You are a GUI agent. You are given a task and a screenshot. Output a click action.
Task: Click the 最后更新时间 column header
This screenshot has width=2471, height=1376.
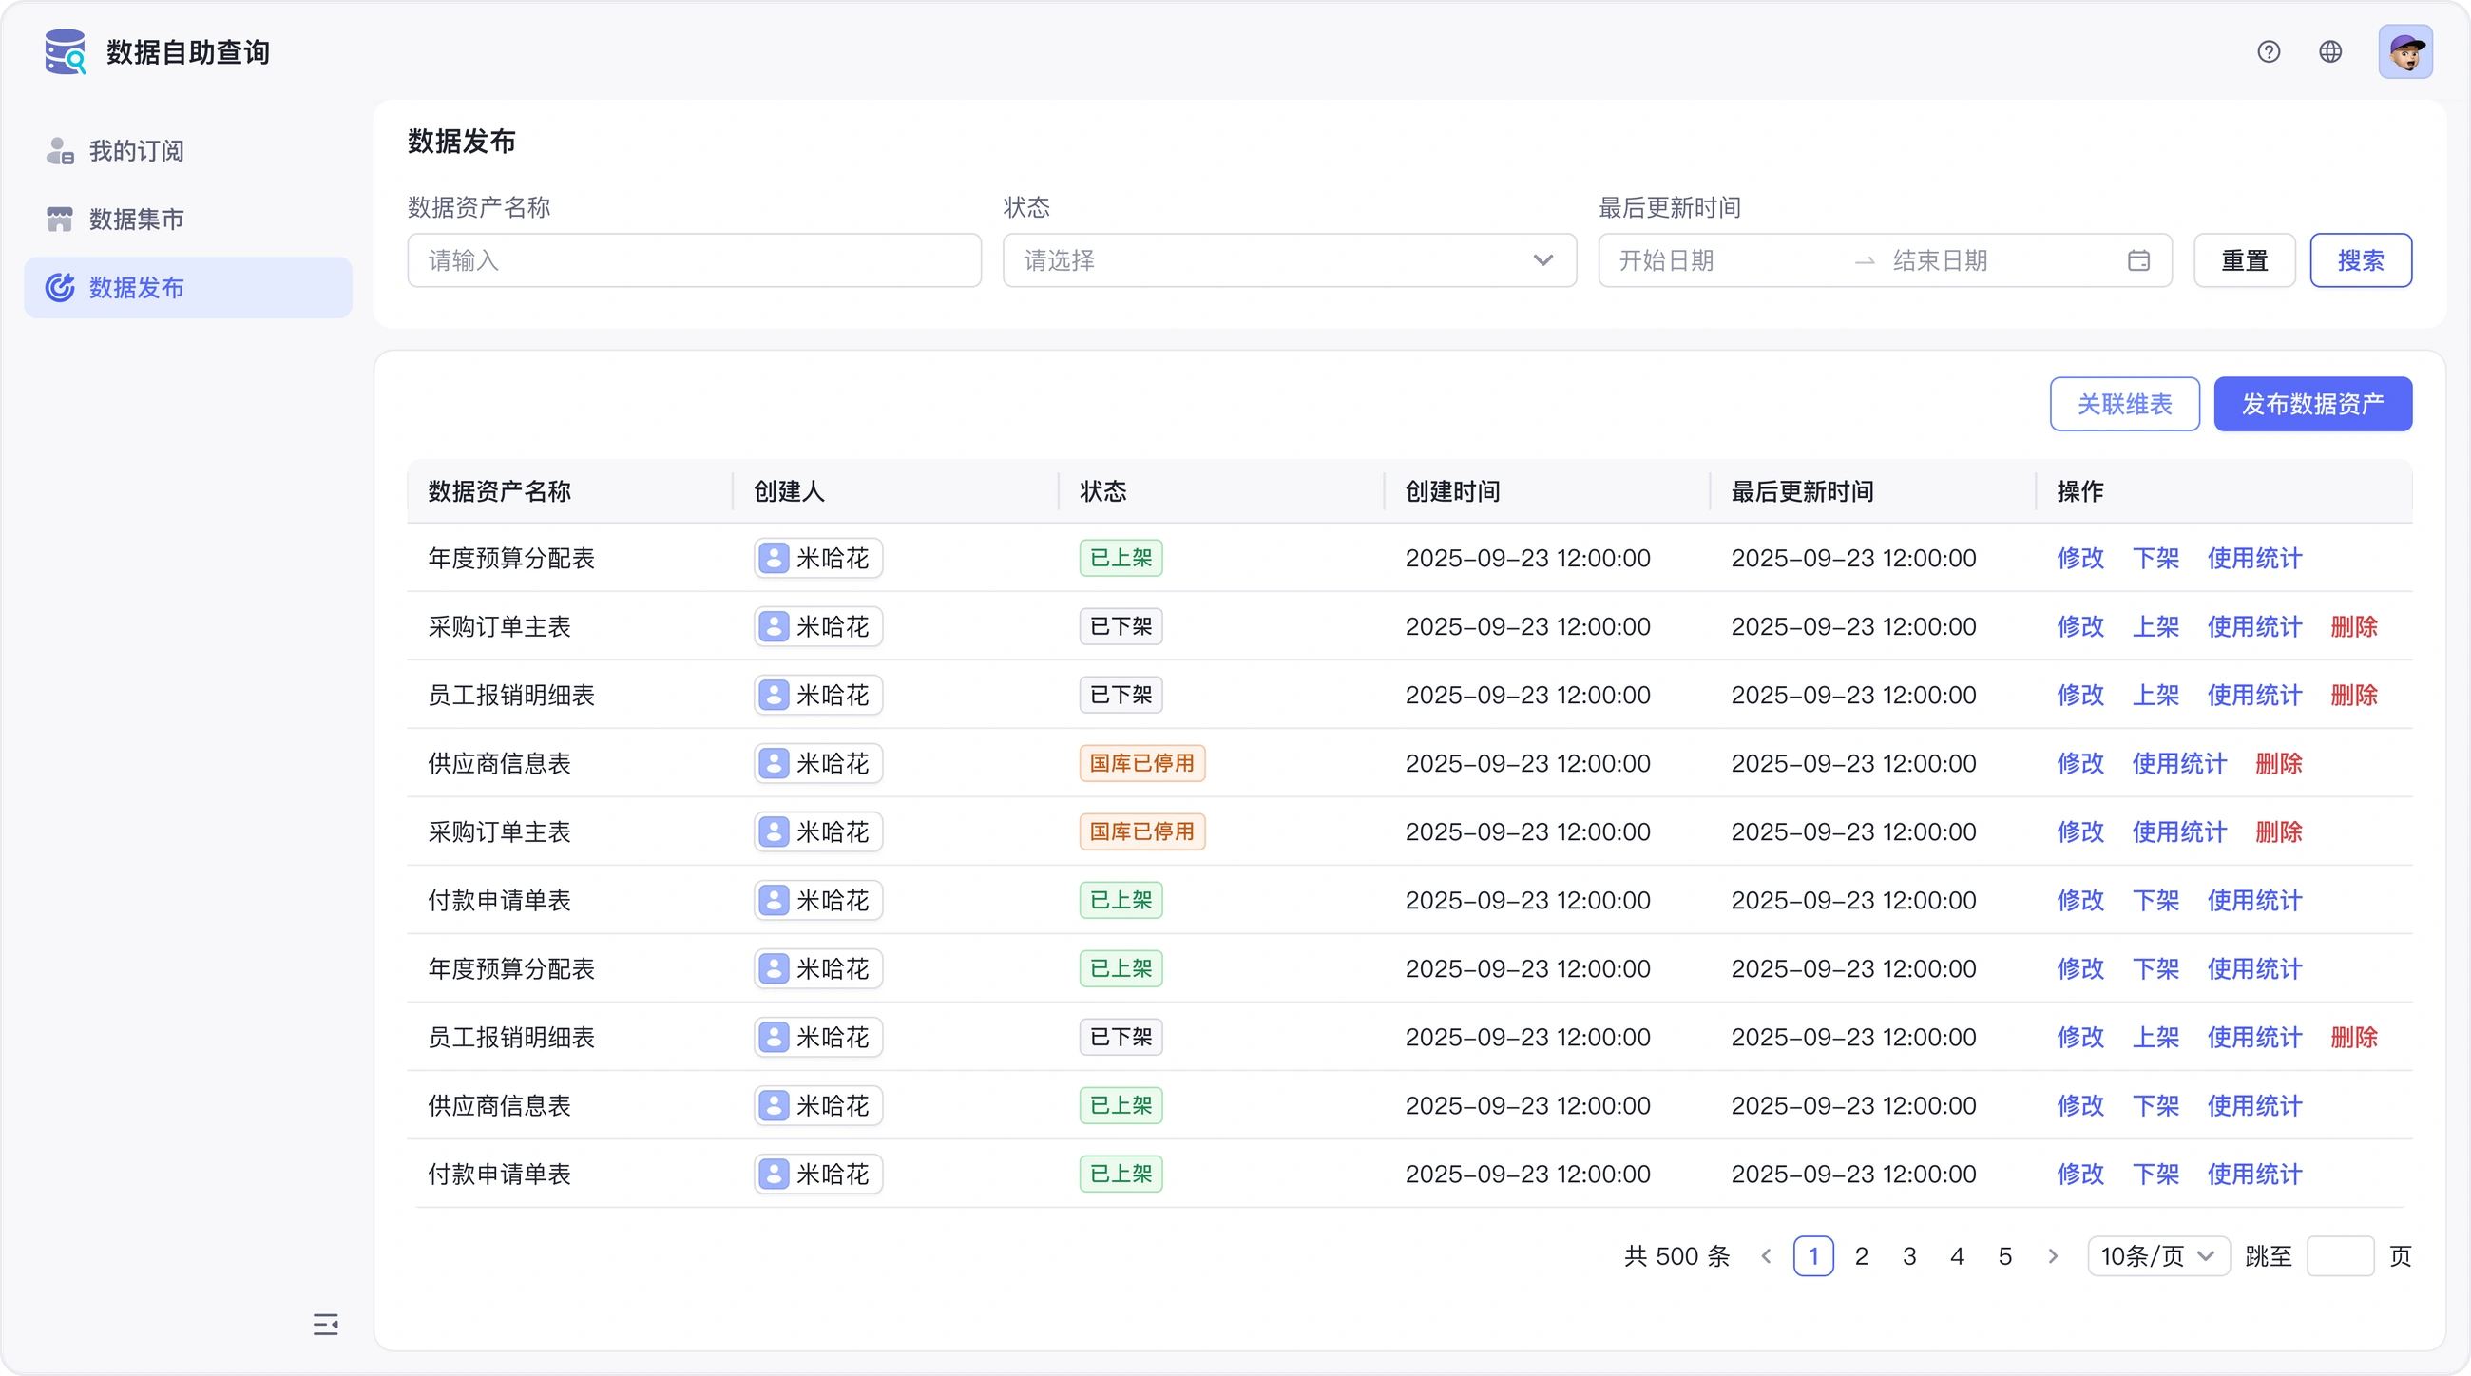tap(1801, 492)
